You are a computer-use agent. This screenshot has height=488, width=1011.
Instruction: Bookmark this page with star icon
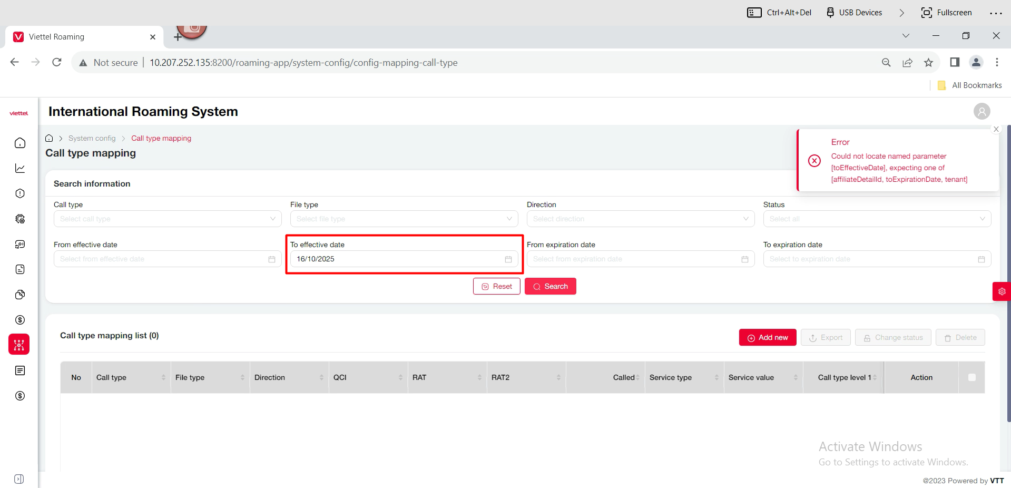point(928,63)
